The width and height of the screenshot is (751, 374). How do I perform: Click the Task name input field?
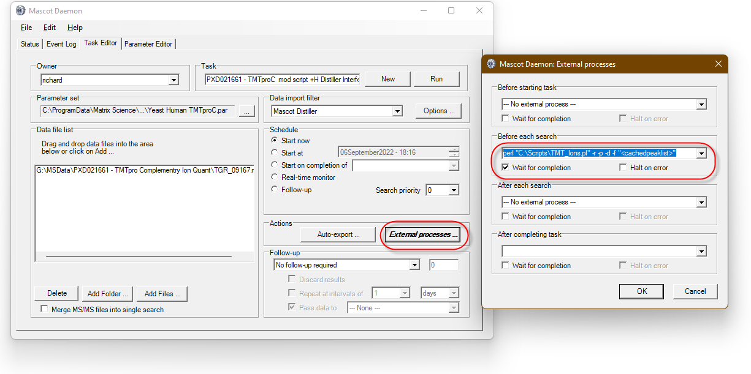[x=282, y=79]
